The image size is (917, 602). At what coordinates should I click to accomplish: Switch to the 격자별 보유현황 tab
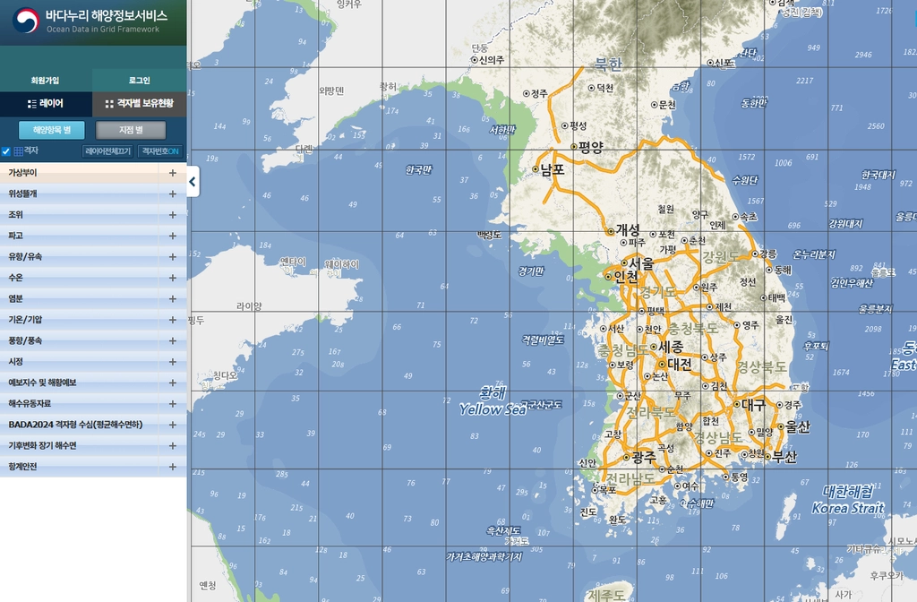[139, 104]
